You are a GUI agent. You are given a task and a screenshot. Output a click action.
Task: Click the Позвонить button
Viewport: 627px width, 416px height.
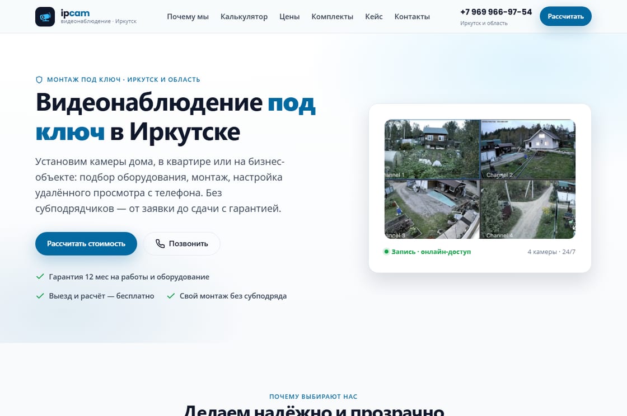tap(182, 244)
